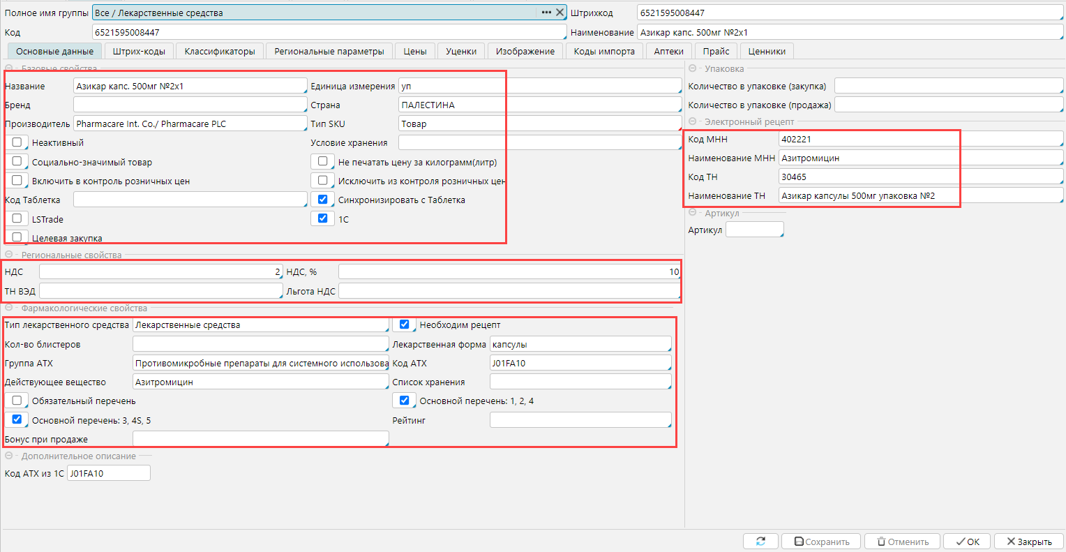Collapse the Дополнительное описание section

[9, 456]
